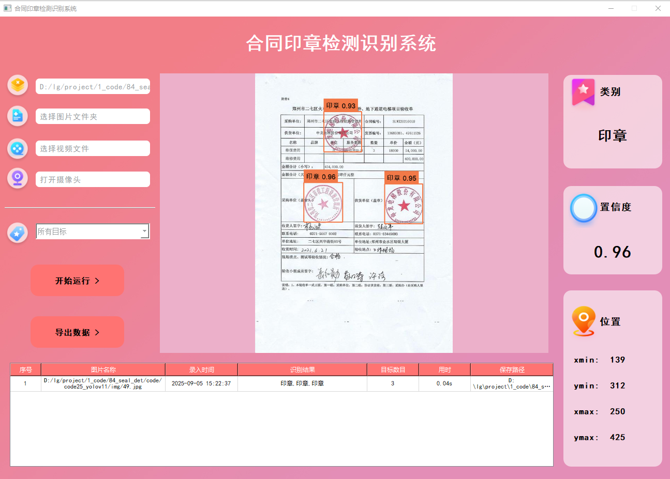
Task: Click the location pin icon
Action: pos(584,321)
